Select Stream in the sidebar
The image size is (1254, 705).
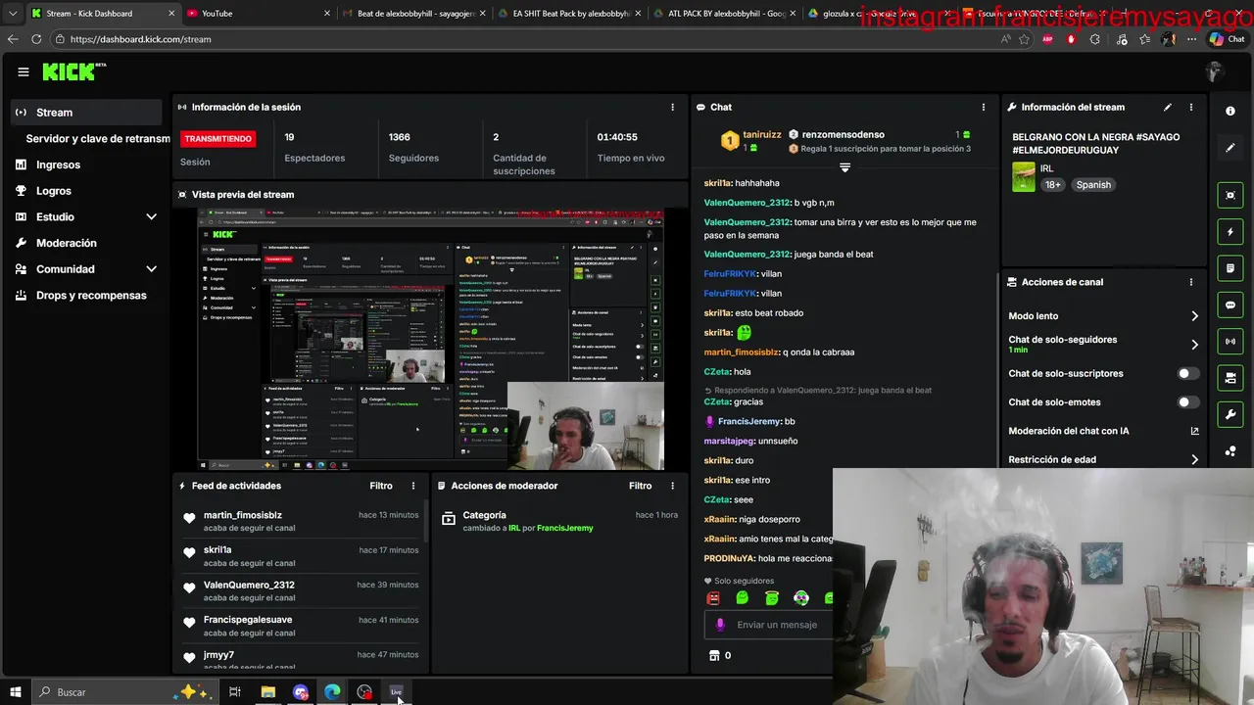87,113
